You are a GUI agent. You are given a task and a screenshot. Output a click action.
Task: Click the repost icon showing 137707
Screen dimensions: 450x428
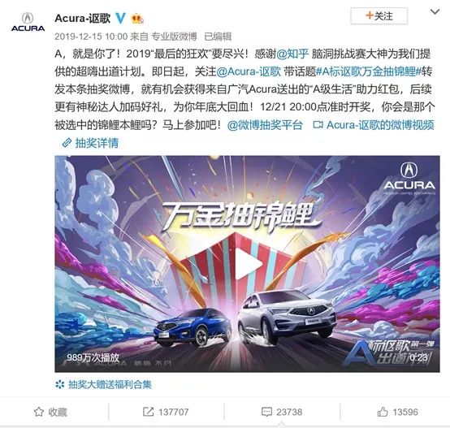click(149, 412)
